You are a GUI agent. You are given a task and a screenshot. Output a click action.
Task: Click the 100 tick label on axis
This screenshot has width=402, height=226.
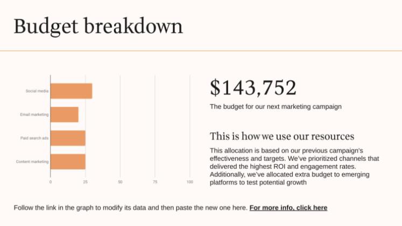190,182
